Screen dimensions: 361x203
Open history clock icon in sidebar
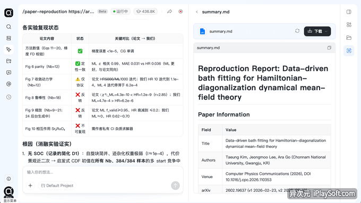pos(8,97)
